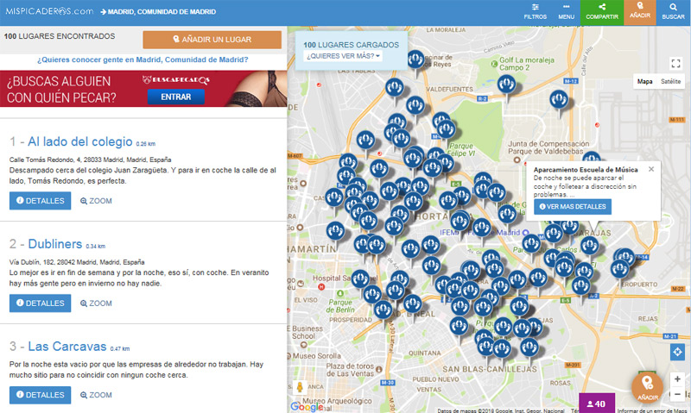Screen dimensions: 691x413
Task: Switch the map to Satélite view
Action: (670, 81)
